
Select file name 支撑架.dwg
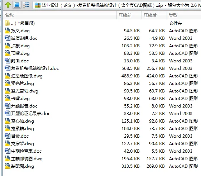click(23, 144)
